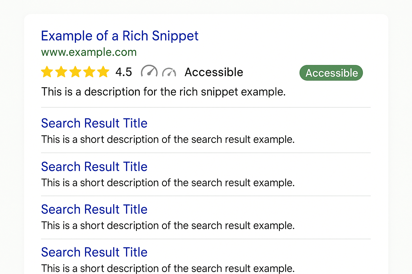Click the third gold rating star
This screenshot has width=412, height=274.
(75, 72)
